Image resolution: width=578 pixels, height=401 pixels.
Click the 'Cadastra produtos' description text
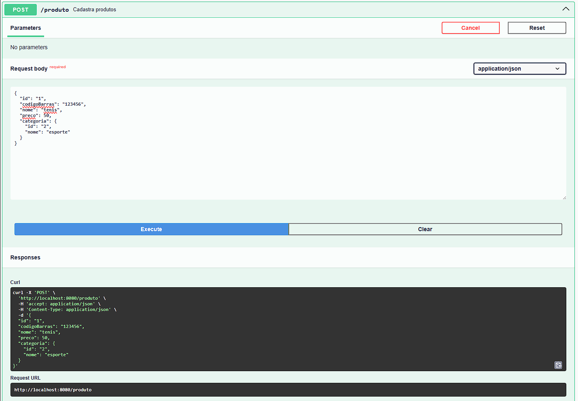[x=94, y=9]
